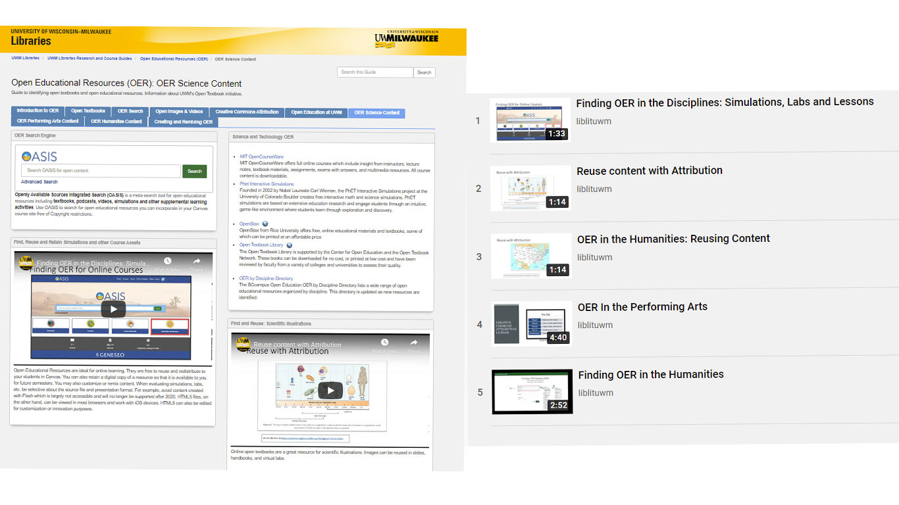899x505 pixels.
Task: Open the Open Textbook Library link
Action: (261, 245)
